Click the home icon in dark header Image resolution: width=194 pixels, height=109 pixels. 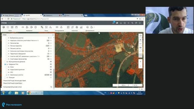[x=121, y=23]
